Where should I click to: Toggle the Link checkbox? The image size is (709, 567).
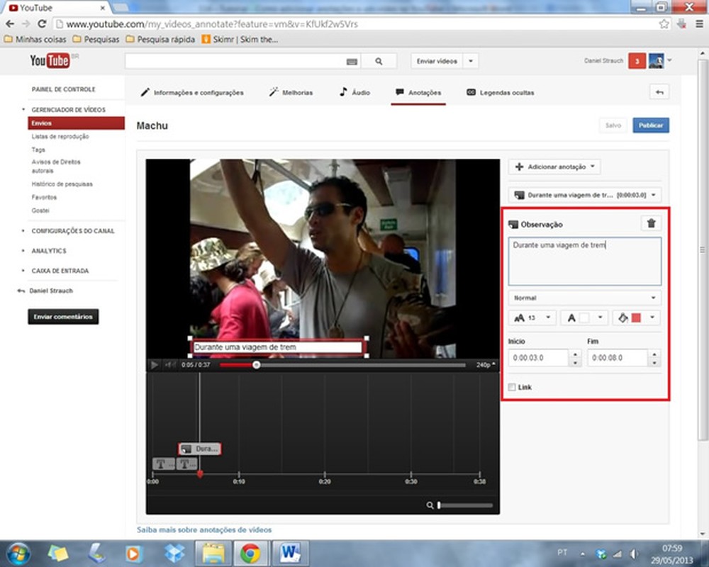(x=512, y=387)
